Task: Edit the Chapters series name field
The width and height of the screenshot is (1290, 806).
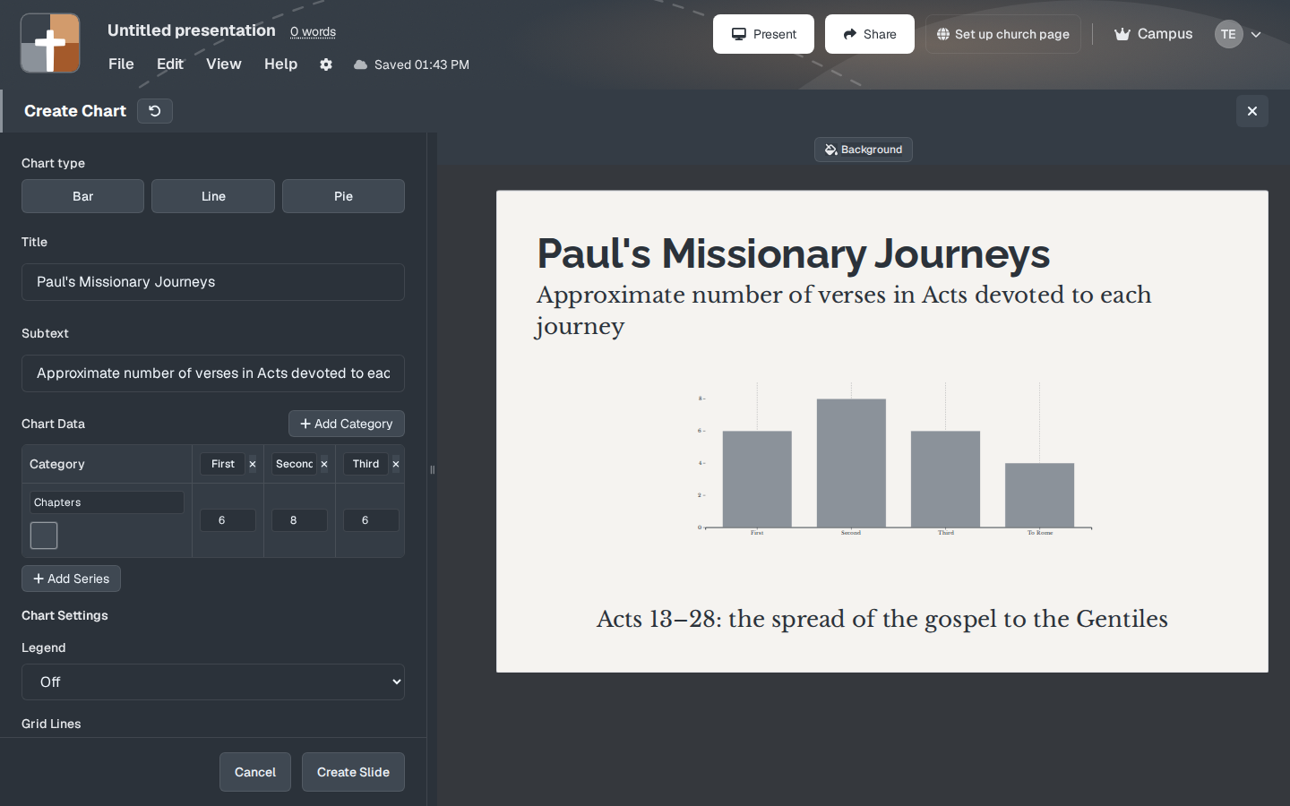Action: click(x=107, y=502)
